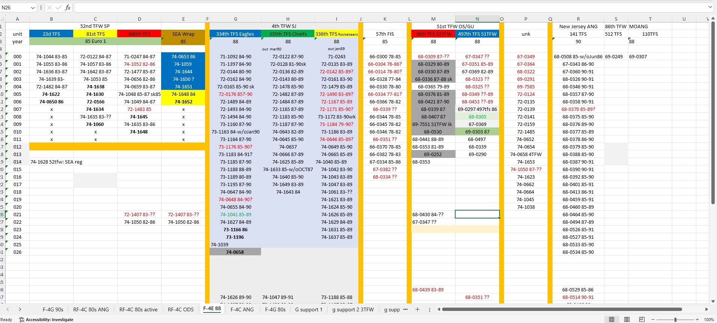Expand the Name Box dropdown
Image resolution: width=717 pixels, height=323 pixels.
click(x=33, y=8)
